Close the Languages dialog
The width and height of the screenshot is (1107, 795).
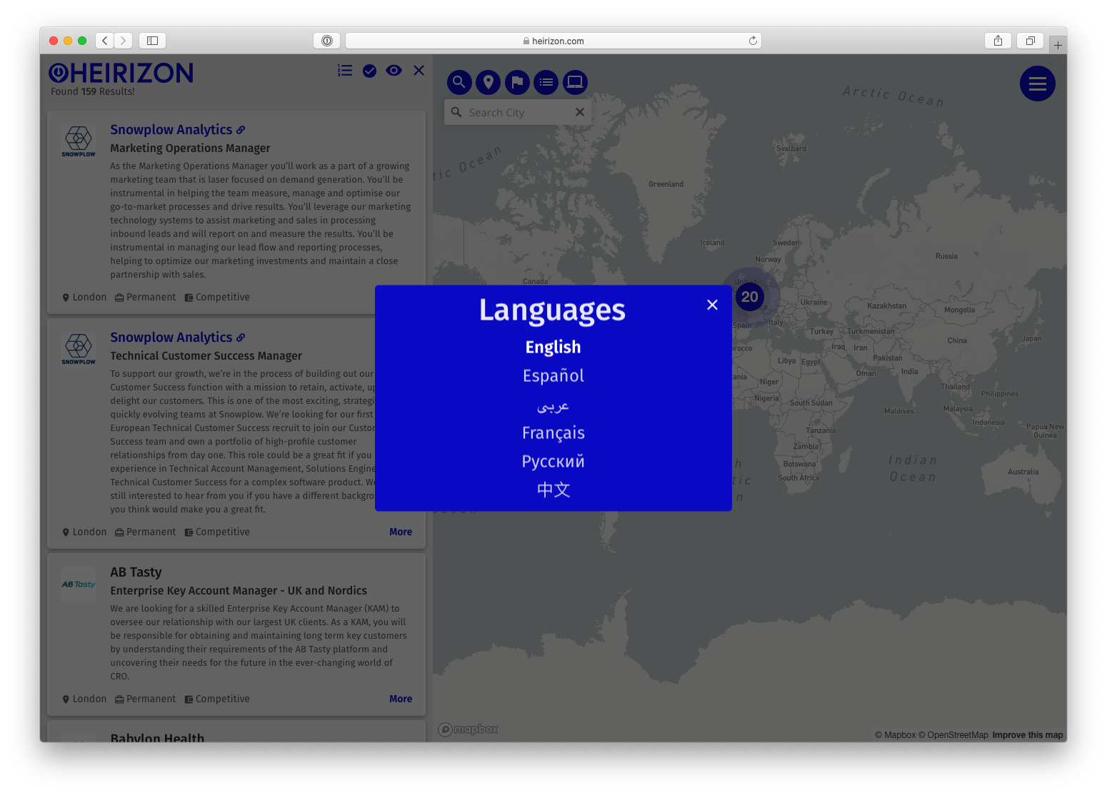tap(712, 305)
